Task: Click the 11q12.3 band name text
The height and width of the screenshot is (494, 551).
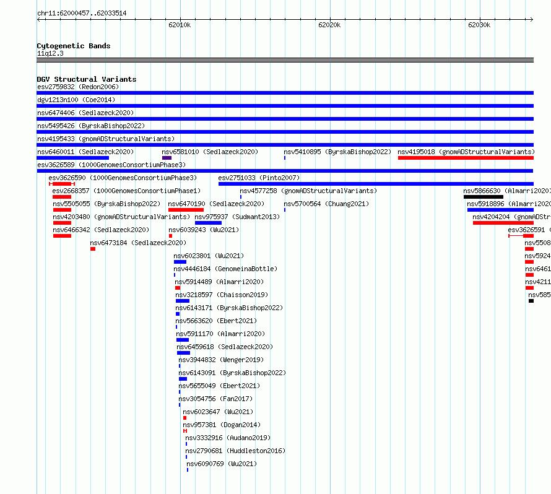Action: (x=50, y=53)
